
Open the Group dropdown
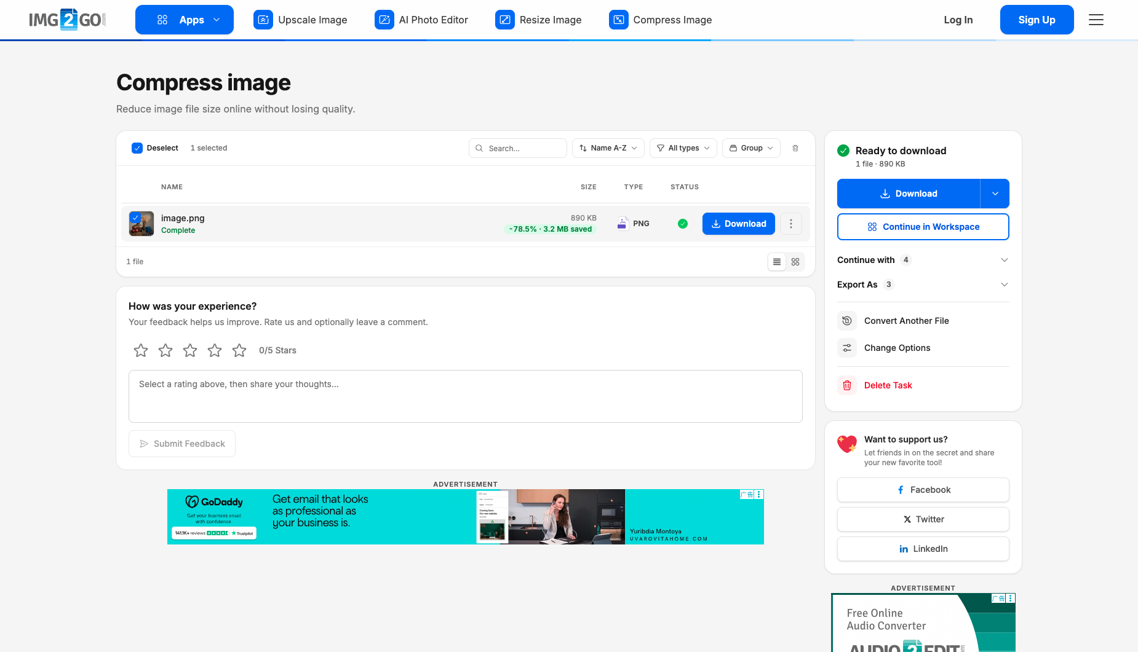click(751, 148)
